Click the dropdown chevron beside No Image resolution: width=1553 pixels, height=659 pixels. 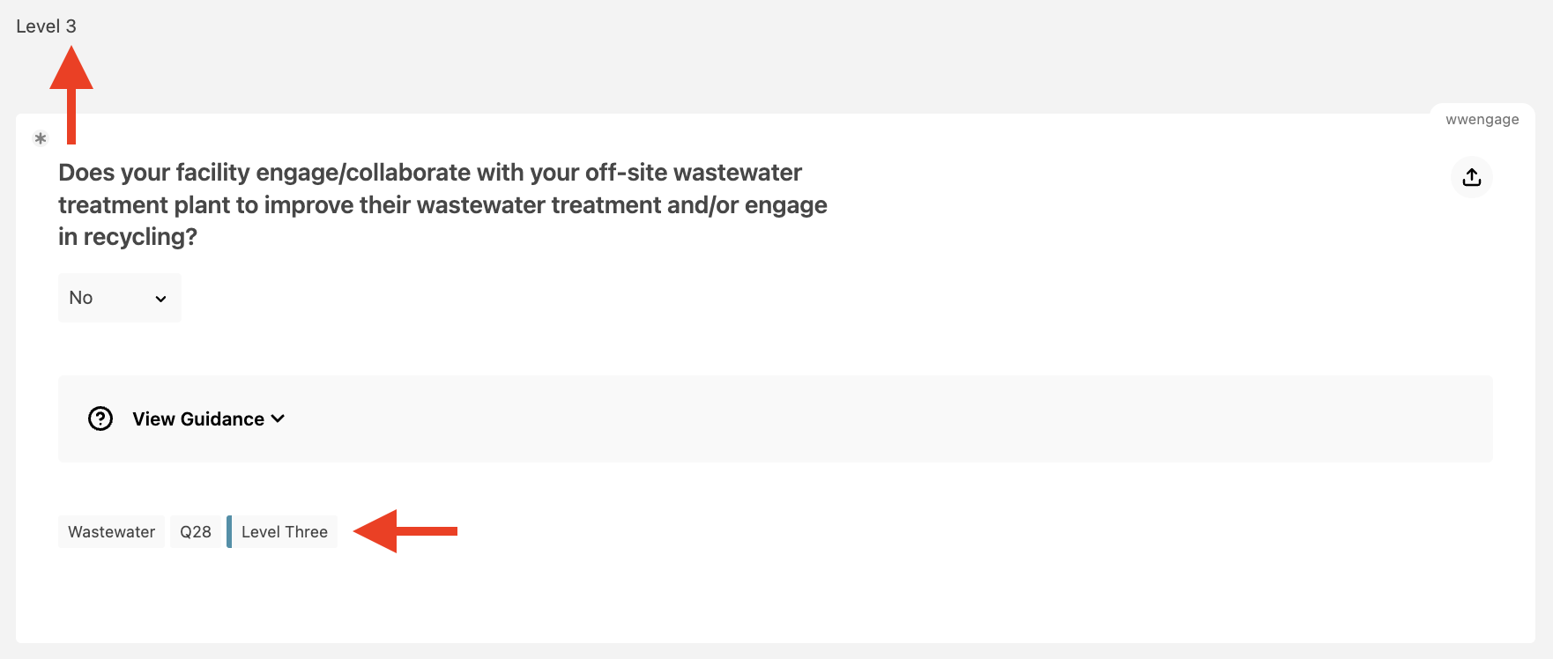click(160, 299)
